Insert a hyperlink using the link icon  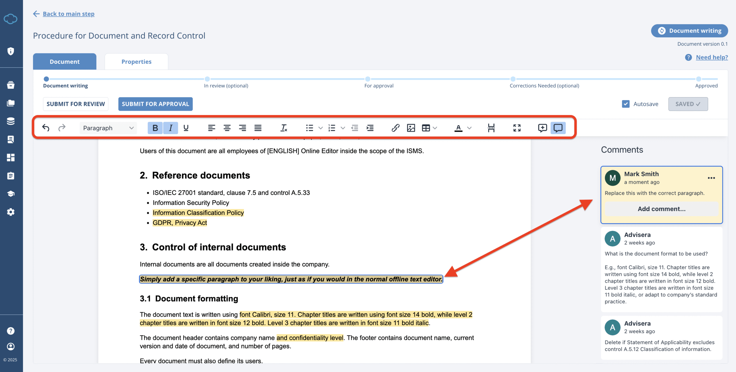pyautogui.click(x=396, y=128)
